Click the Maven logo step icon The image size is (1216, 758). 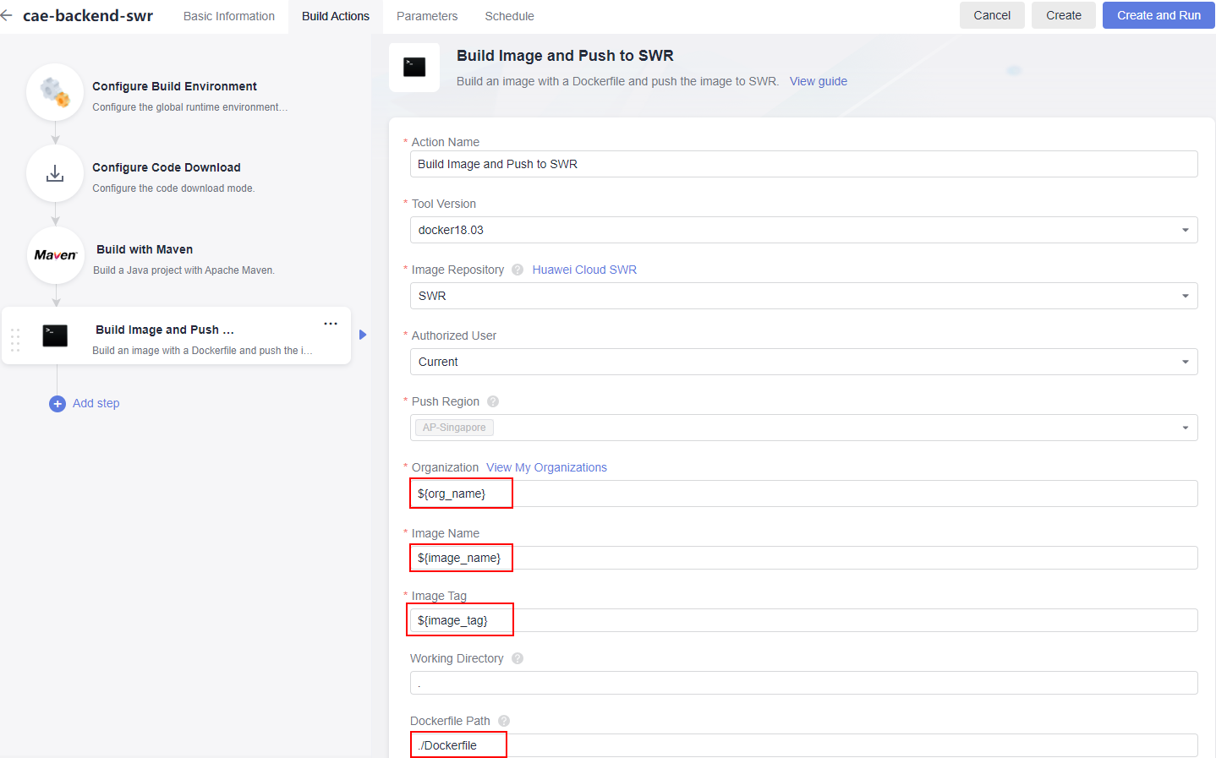[56, 255]
